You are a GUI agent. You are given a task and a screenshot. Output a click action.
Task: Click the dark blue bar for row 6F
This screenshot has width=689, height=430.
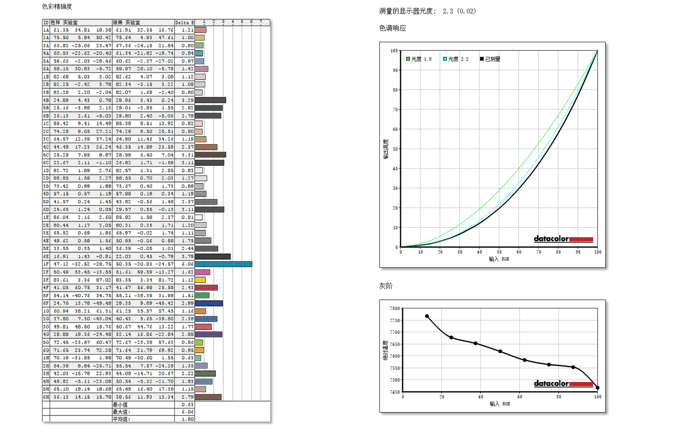click(209, 303)
